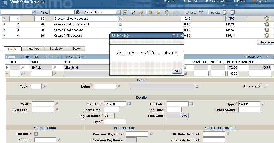Sort by Labor column header
Image resolution: width=274 pixels, height=143 pixels.
click(x=34, y=62)
